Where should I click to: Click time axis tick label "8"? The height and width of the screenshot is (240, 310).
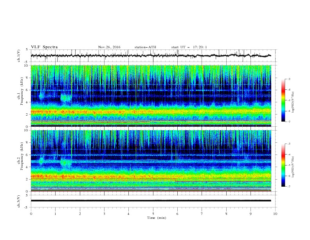click(226, 214)
